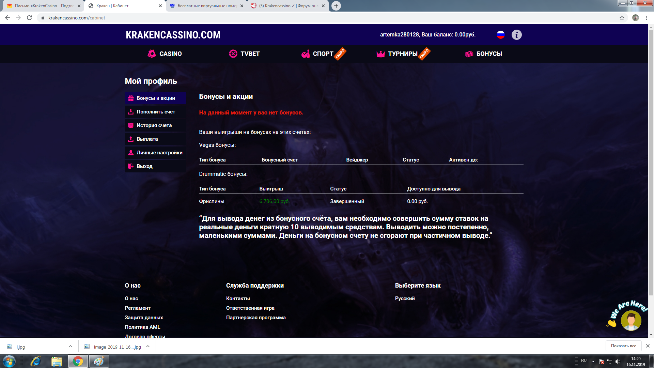The height and width of the screenshot is (368, 654).
Task: Click Показать все downloads button
Action: 623,346
